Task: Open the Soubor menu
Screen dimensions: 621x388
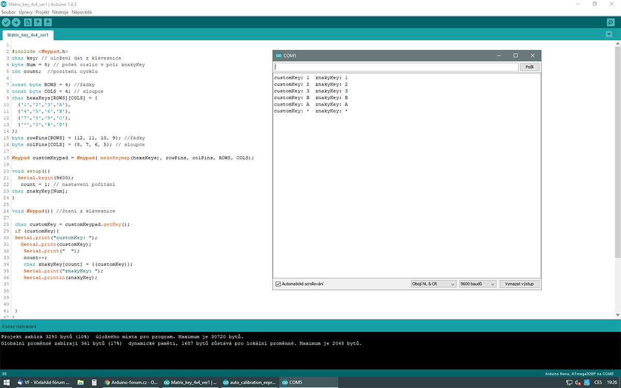Action: (8, 12)
